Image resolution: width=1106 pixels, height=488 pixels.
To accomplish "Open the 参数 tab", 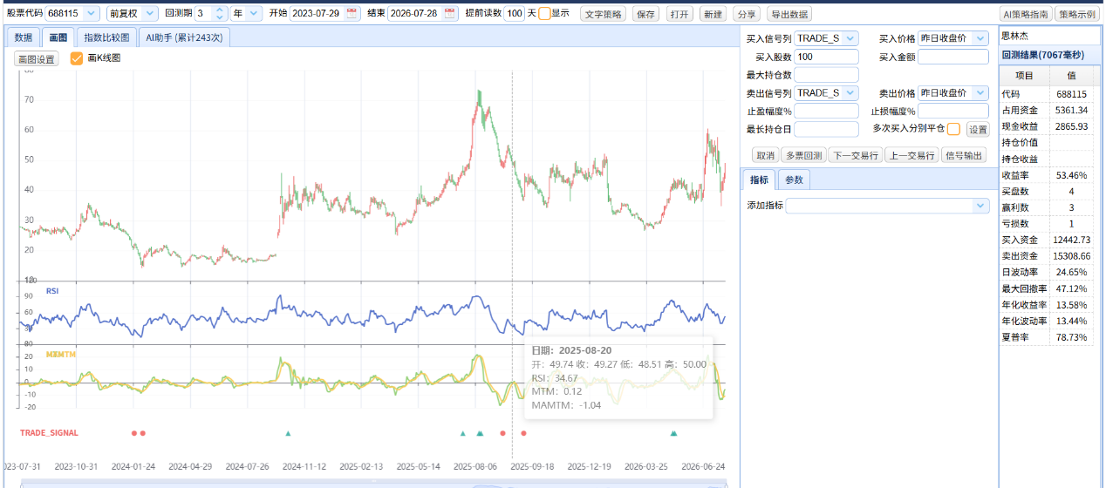I will coord(794,180).
